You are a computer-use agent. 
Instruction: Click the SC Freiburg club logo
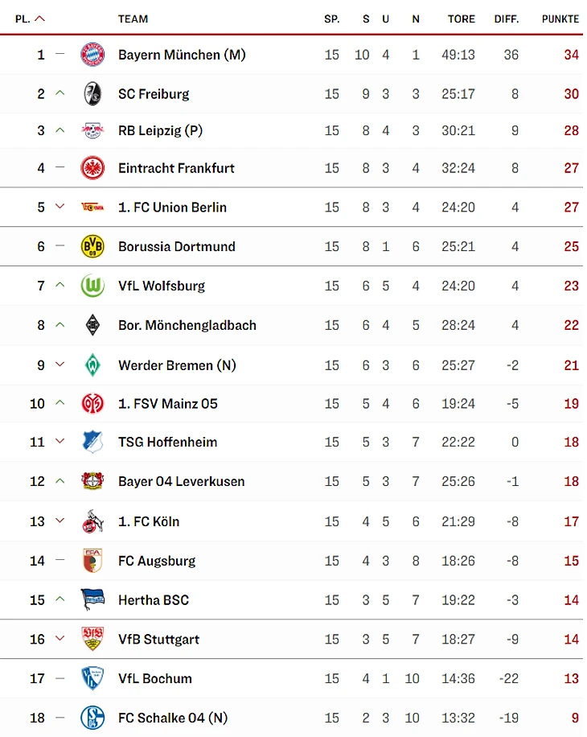[x=92, y=93]
